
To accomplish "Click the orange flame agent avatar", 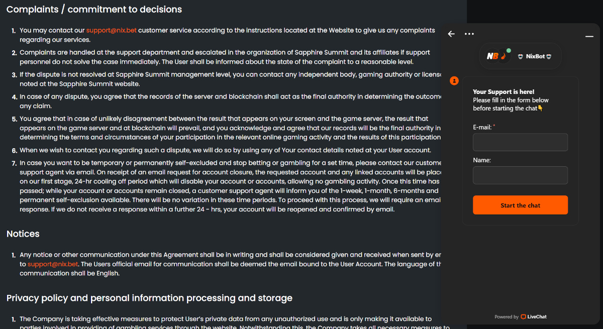I will pos(503,56).
